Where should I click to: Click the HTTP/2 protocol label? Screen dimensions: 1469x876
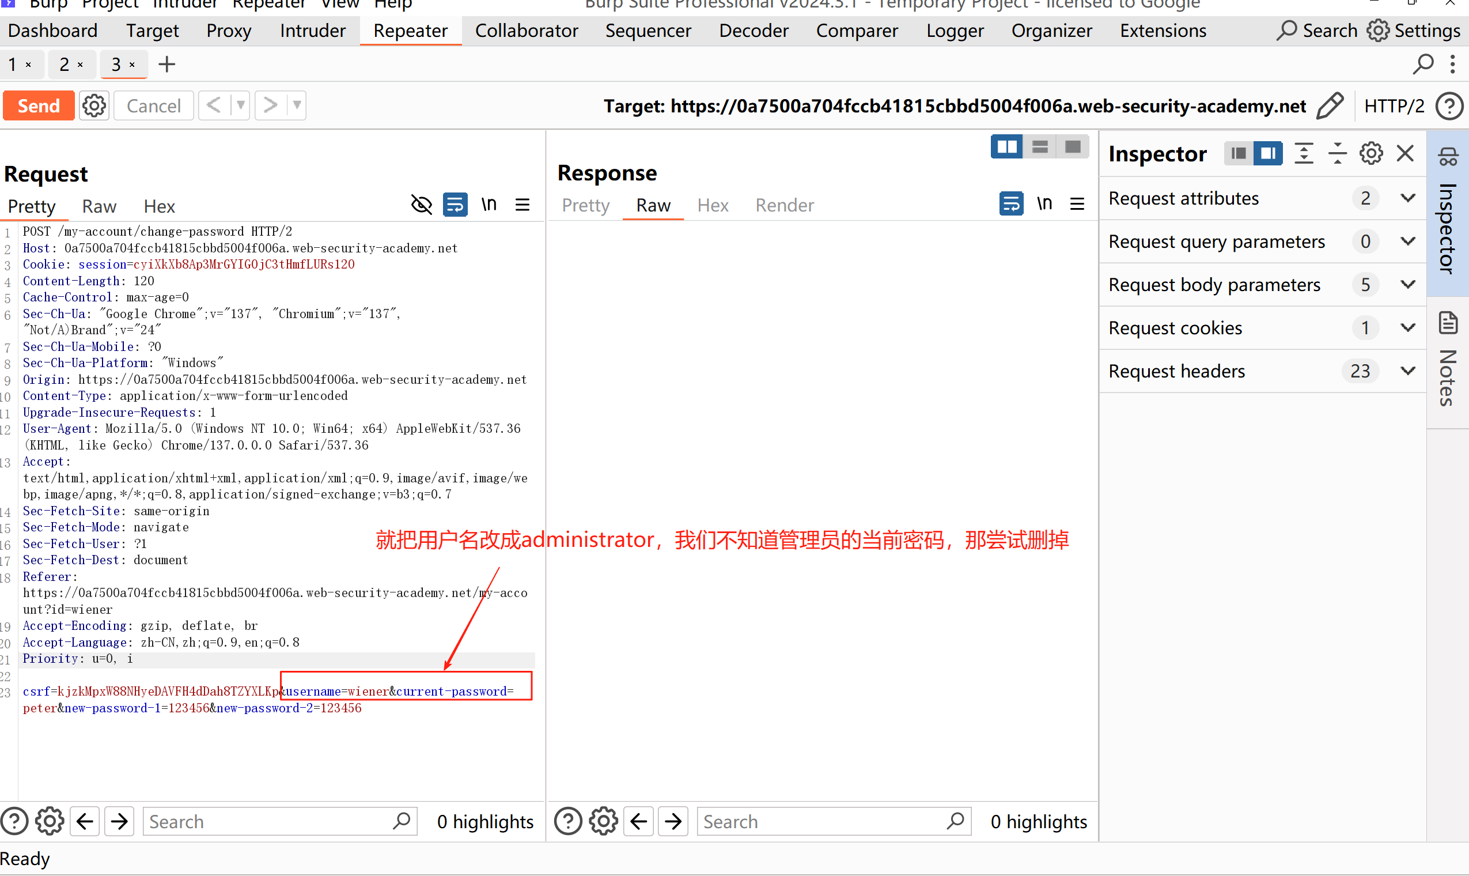[x=1394, y=106]
